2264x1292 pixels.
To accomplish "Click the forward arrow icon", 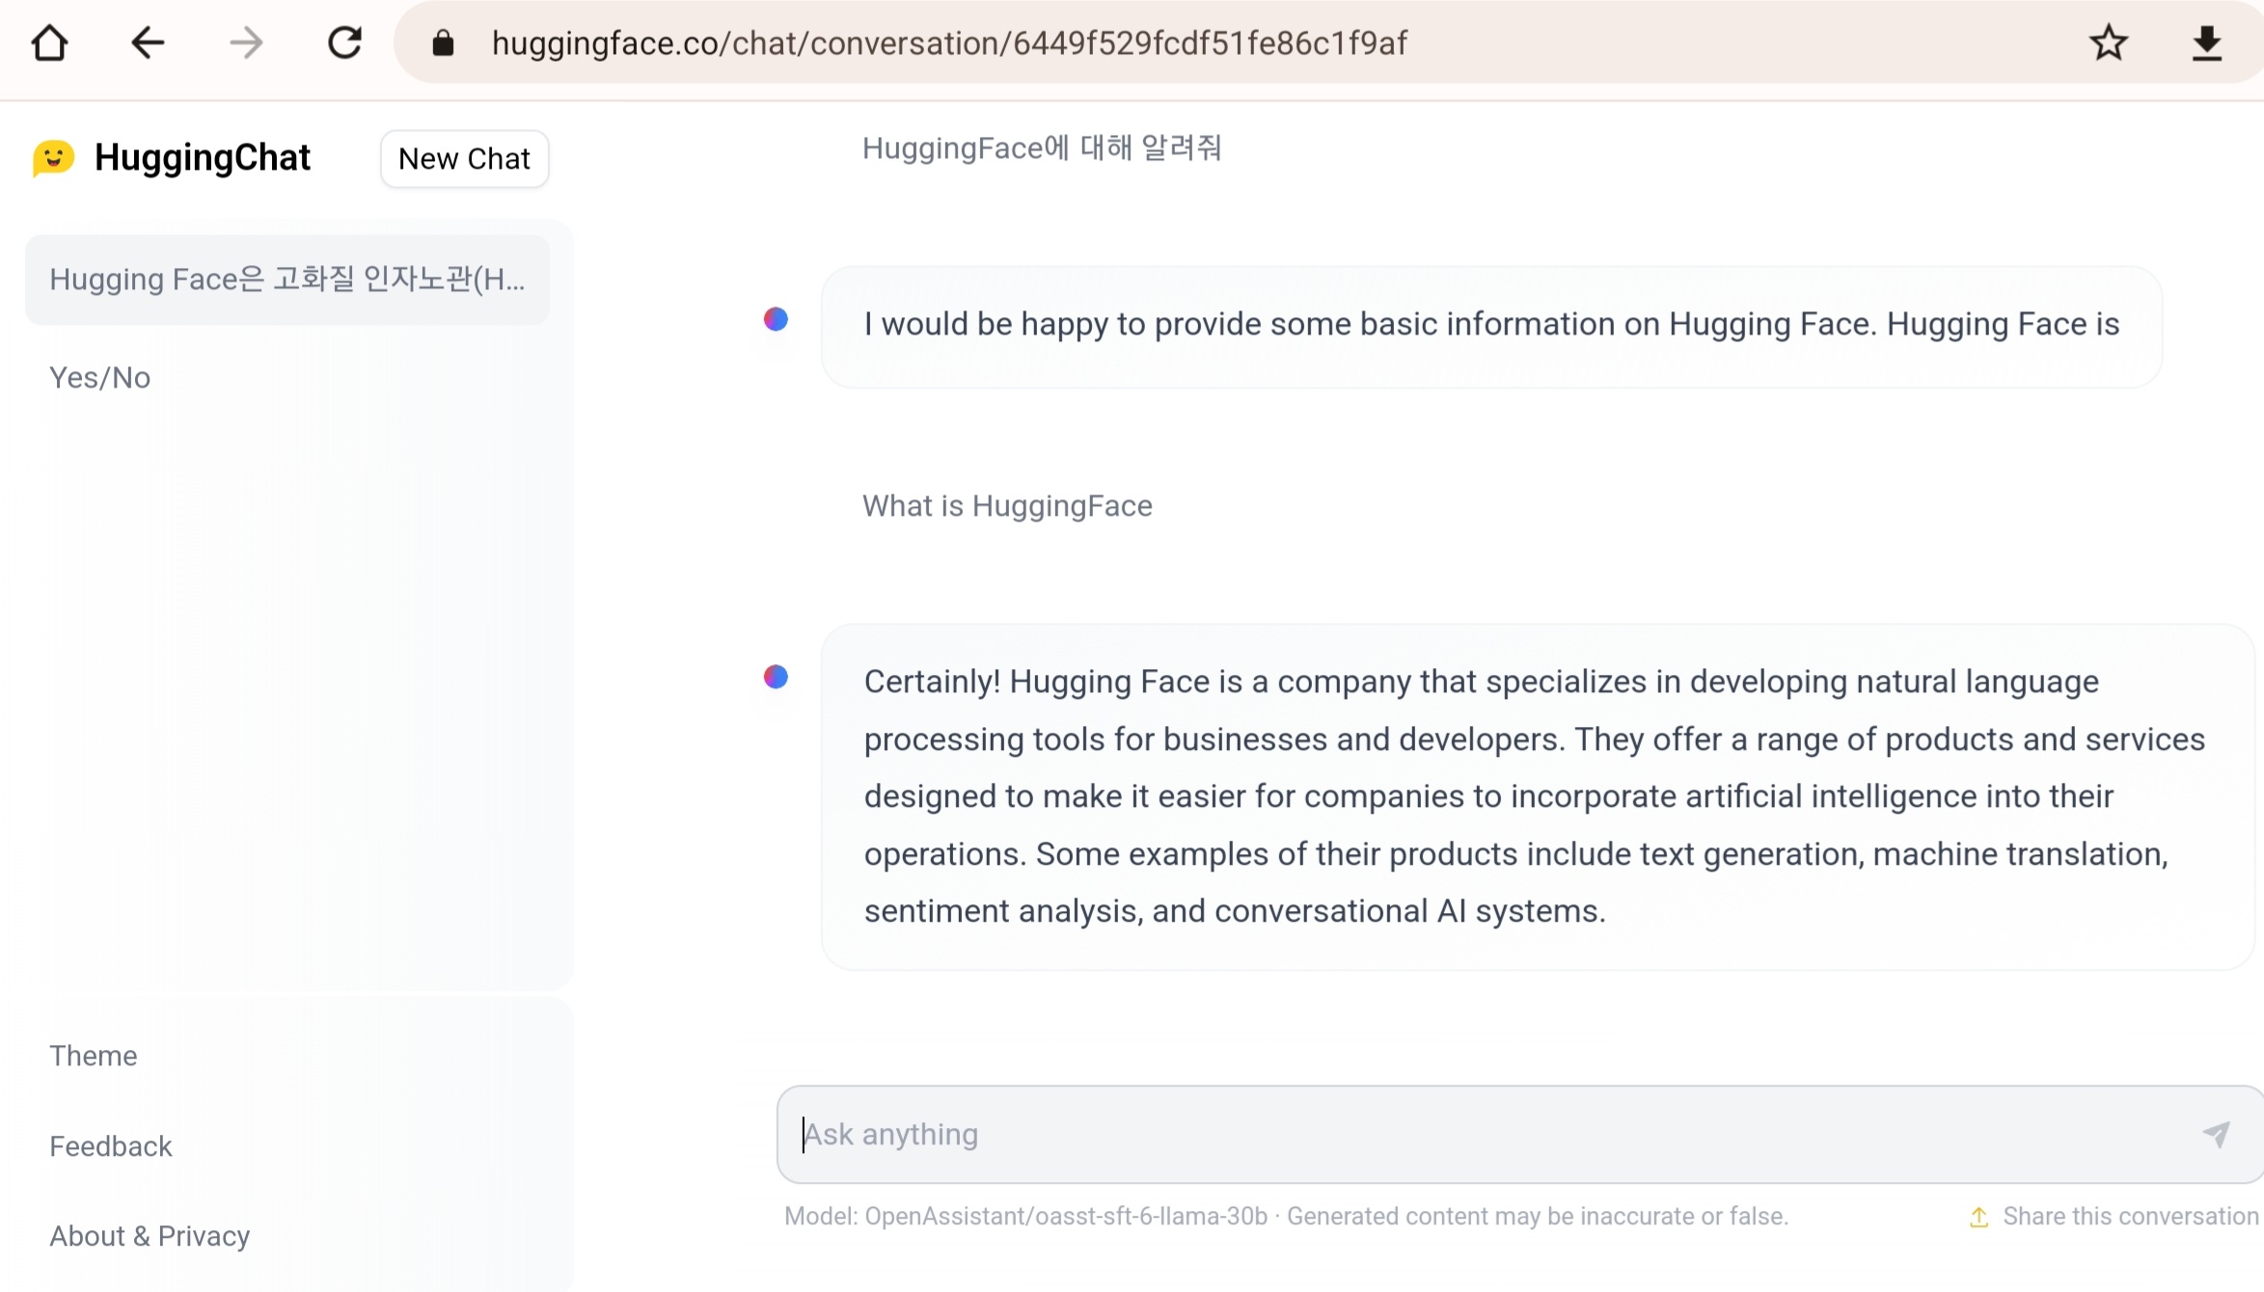I will coord(246,43).
